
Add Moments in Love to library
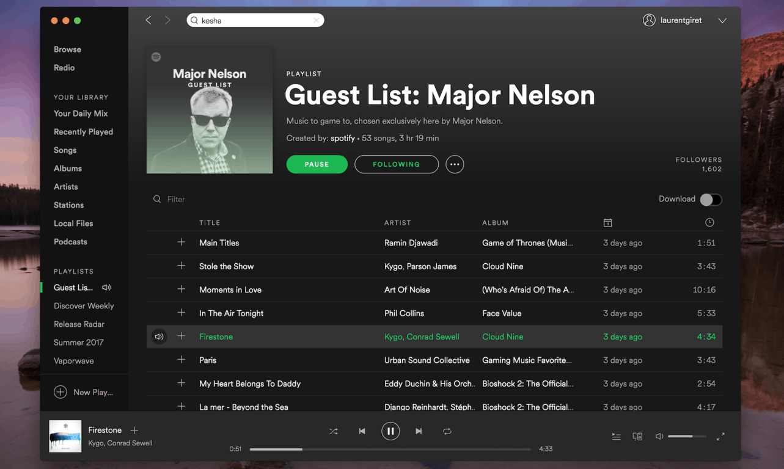click(181, 289)
